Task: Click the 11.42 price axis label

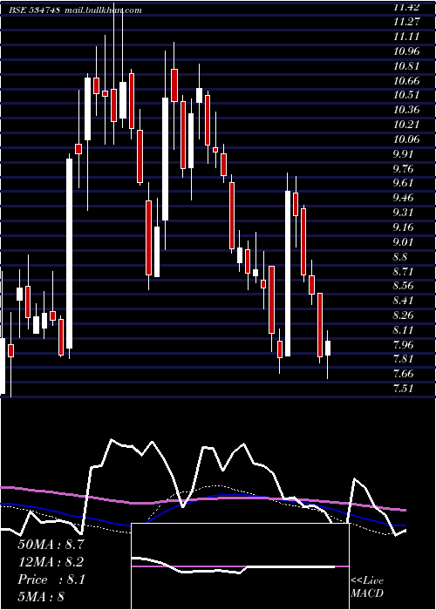Action: pos(406,7)
